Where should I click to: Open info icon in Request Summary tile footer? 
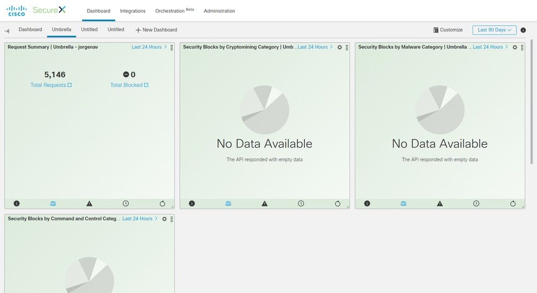click(x=17, y=203)
